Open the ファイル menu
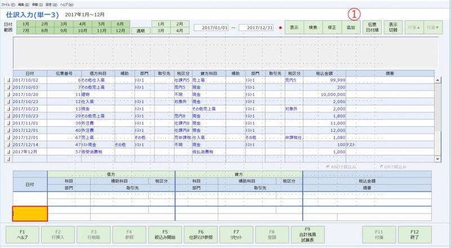Viewport: 451px width, 248px height. [8, 5]
